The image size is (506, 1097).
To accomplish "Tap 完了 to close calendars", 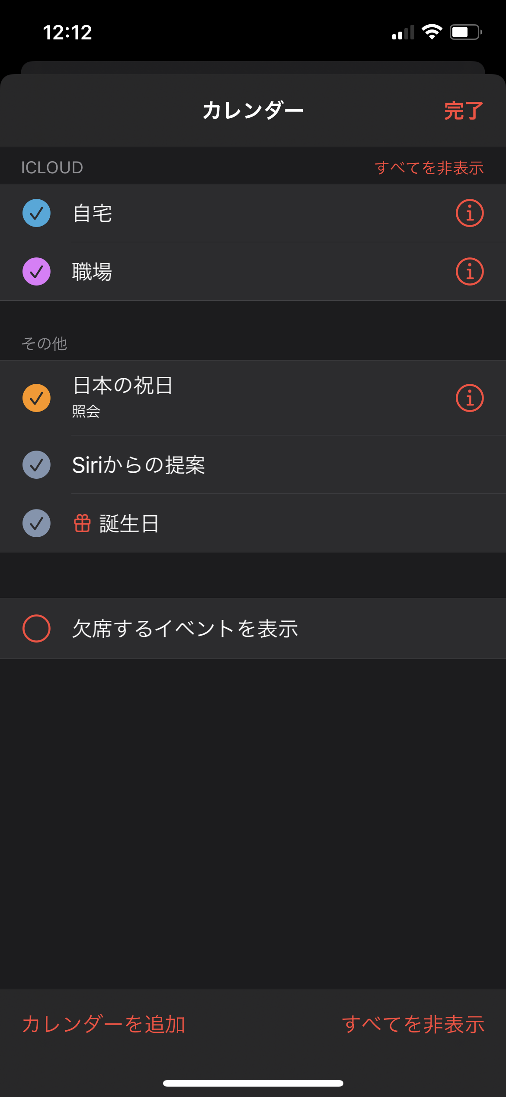I will [463, 111].
